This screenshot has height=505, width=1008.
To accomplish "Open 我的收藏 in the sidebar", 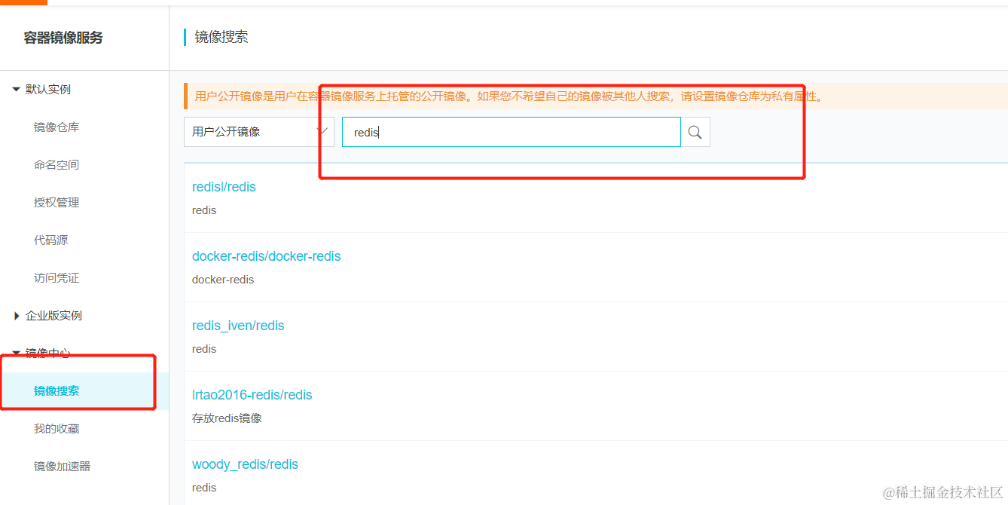I will coord(57,429).
